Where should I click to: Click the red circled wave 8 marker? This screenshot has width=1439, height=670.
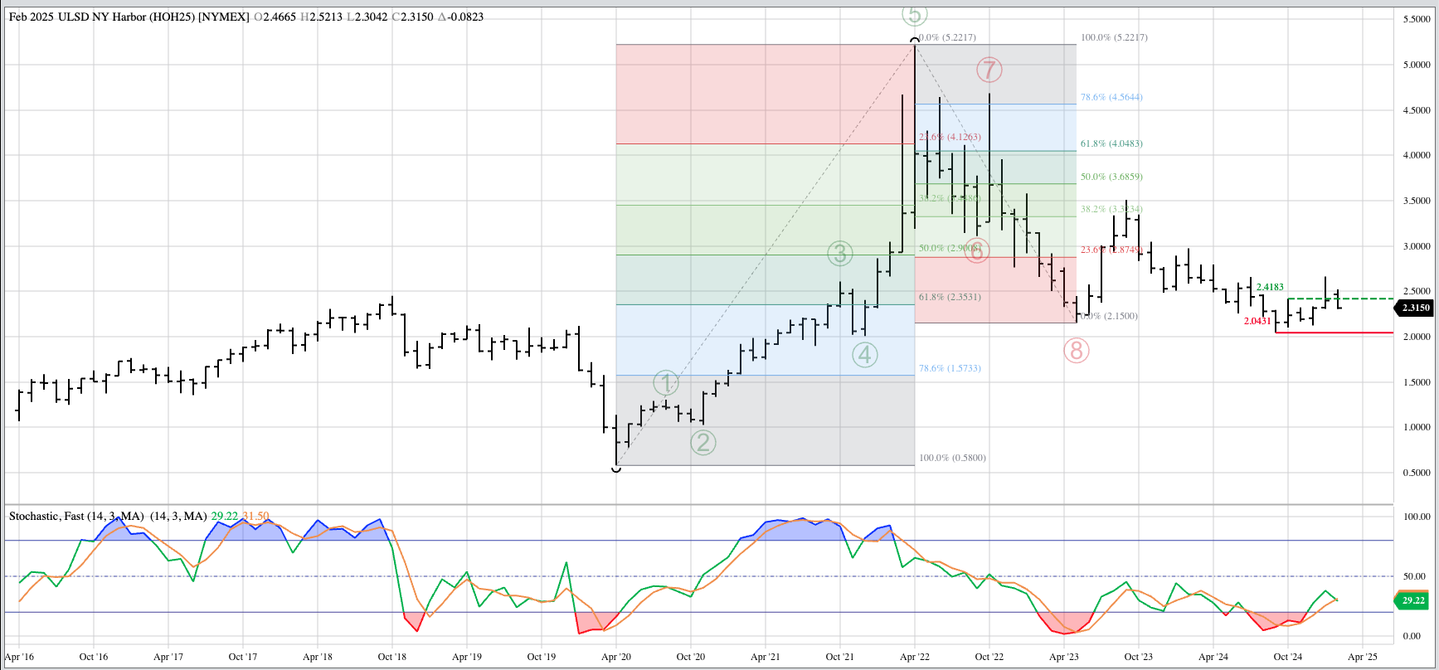[1076, 351]
